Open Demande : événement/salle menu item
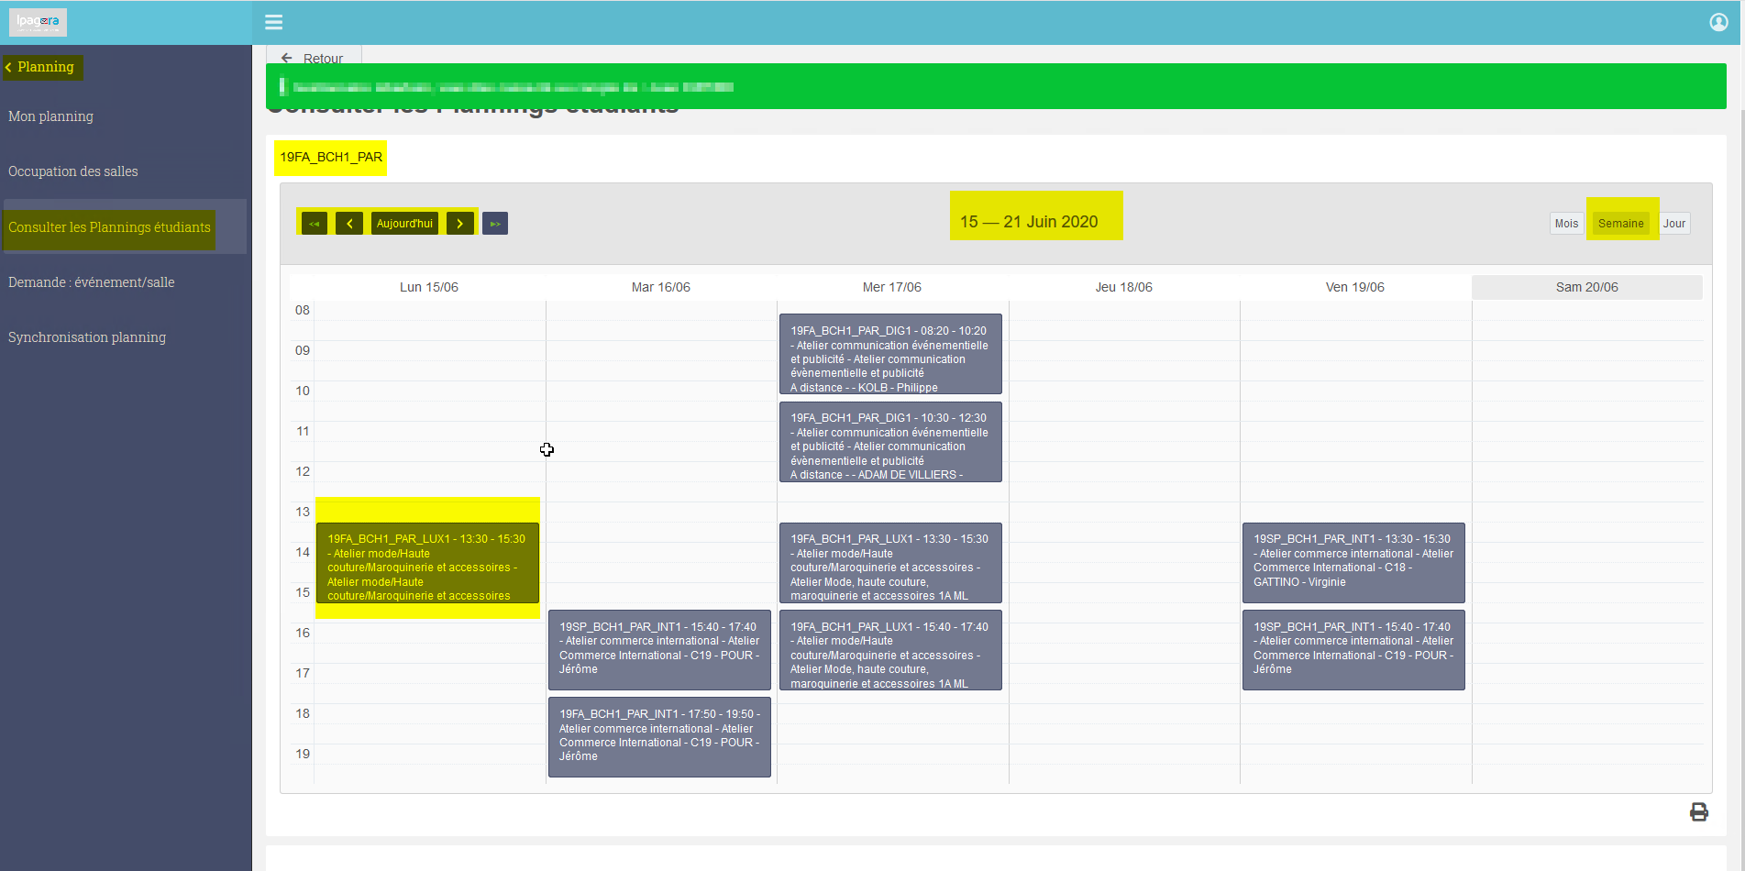 [92, 282]
